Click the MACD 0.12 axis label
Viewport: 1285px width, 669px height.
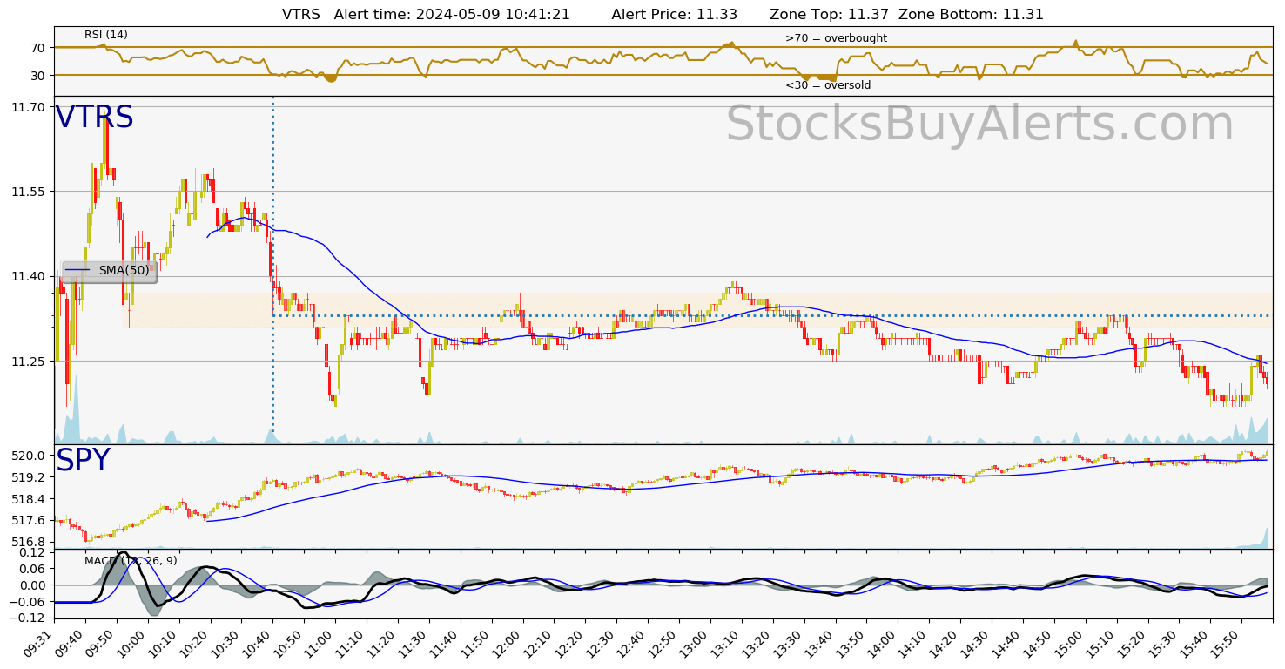31,552
